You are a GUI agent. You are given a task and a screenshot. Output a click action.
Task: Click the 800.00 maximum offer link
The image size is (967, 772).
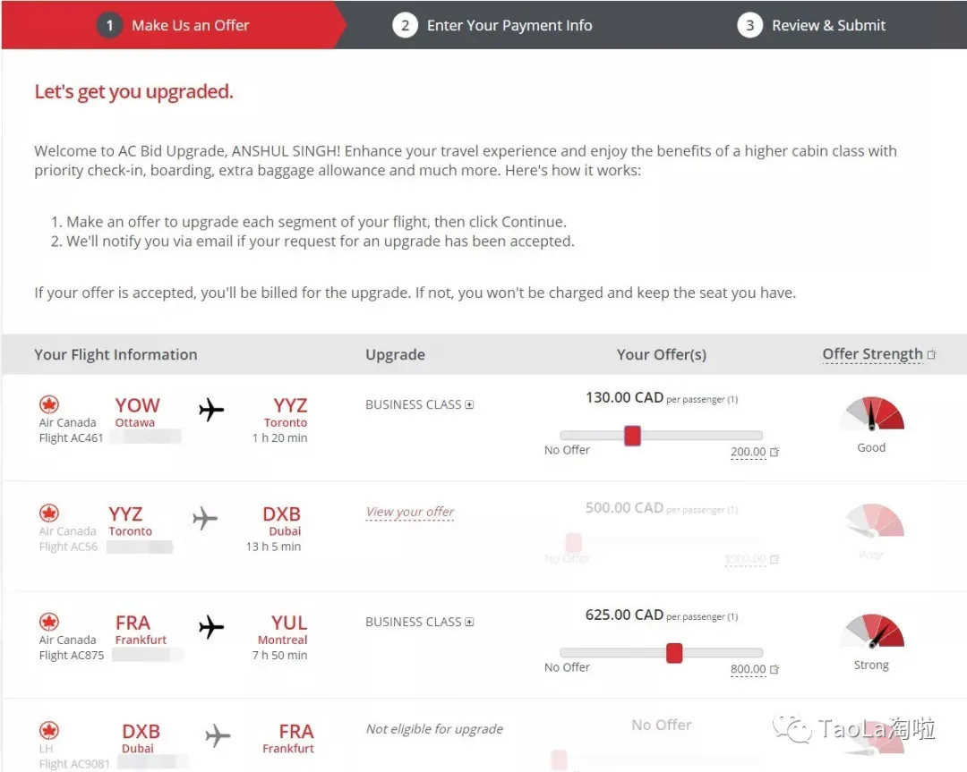[x=748, y=669]
